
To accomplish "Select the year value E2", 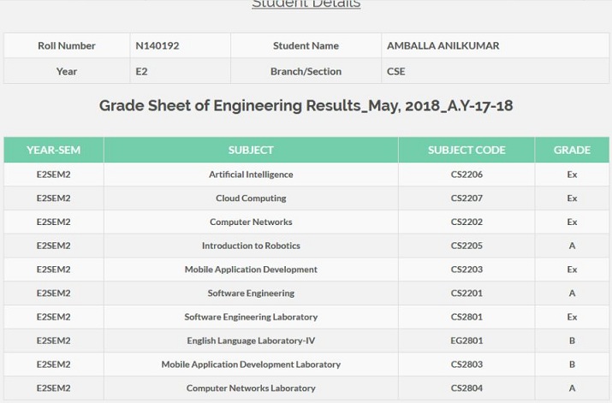I will 141,71.
